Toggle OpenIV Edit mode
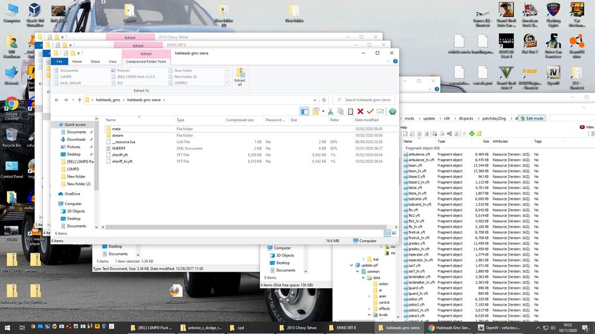This screenshot has height=334, width=595. tap(531, 118)
